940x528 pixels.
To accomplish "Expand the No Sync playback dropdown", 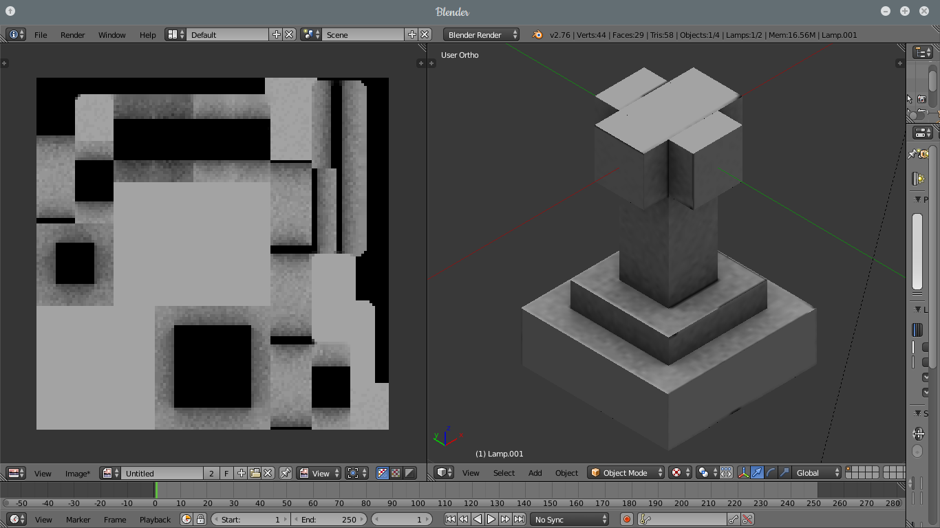I will point(570,520).
